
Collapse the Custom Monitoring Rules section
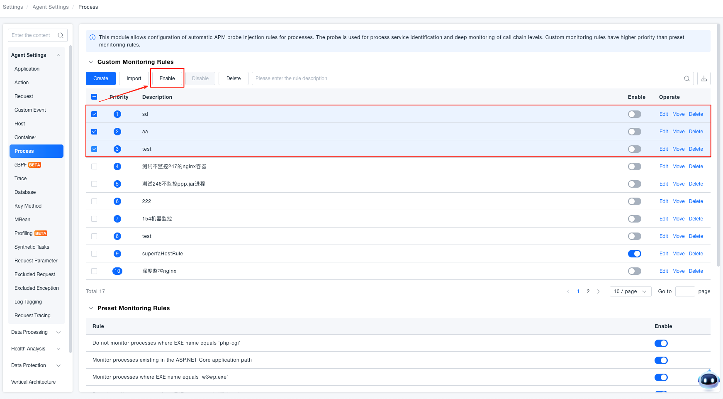click(91, 62)
